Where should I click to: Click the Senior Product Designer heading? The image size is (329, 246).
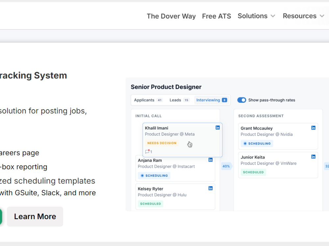point(166,87)
